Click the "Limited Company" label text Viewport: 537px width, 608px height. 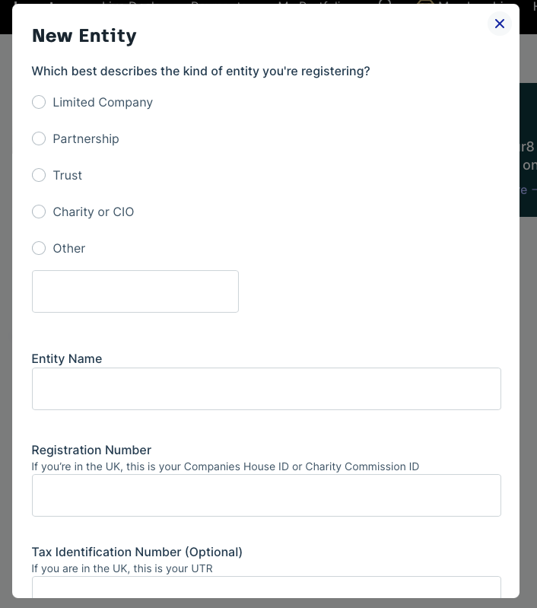[x=103, y=102]
